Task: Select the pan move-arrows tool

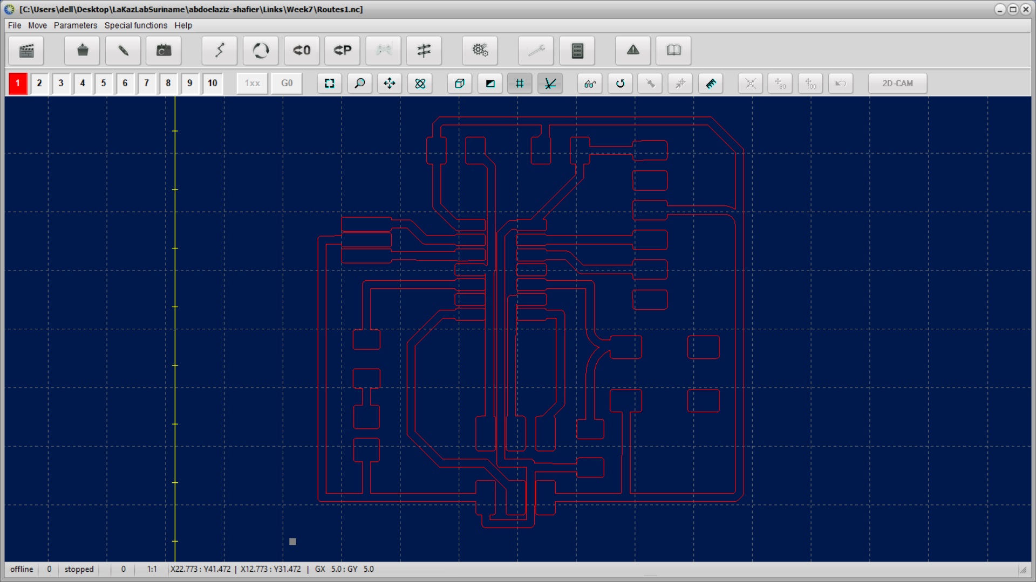Action: tap(390, 84)
